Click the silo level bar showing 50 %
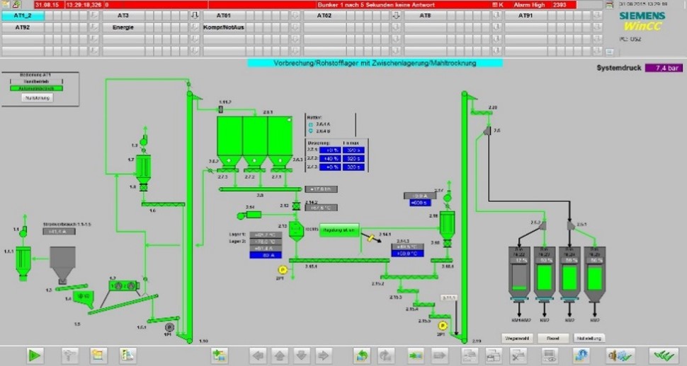Screen dimensions: 687x366 pyautogui.click(x=545, y=277)
